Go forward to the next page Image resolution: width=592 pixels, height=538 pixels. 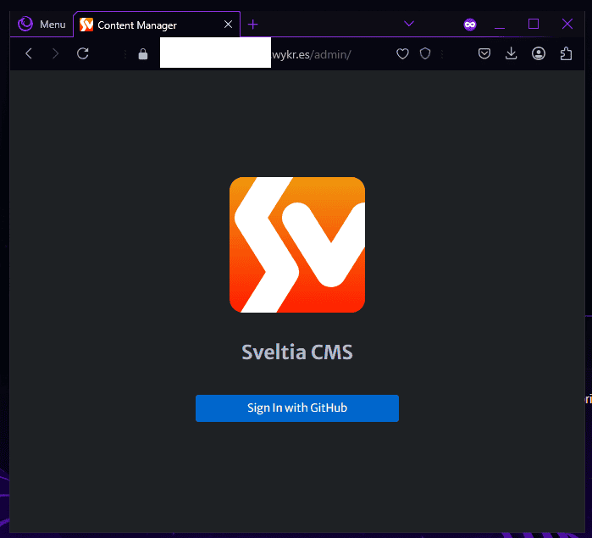pos(56,53)
